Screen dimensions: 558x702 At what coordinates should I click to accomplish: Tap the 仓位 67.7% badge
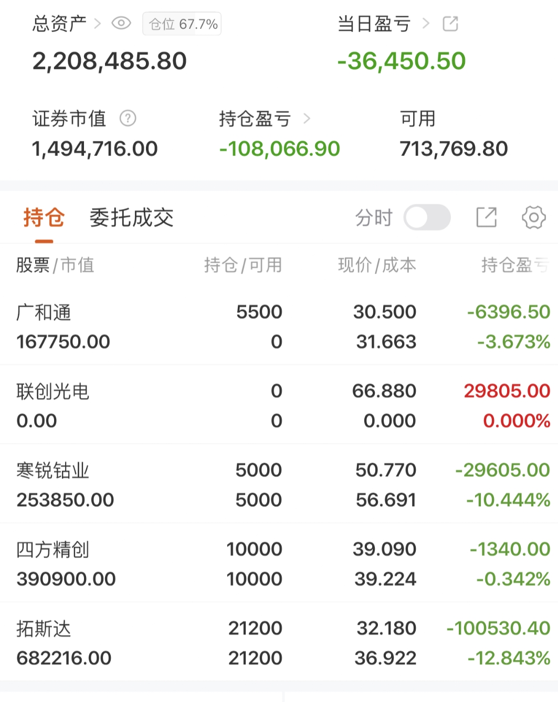[182, 24]
